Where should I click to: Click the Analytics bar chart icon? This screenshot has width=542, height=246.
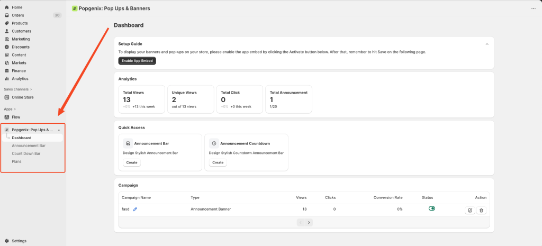(7, 79)
